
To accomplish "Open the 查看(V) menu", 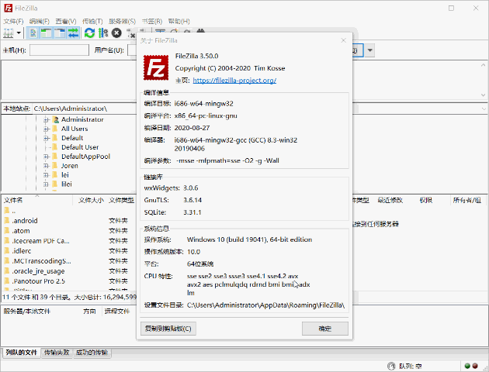I will tap(66, 21).
